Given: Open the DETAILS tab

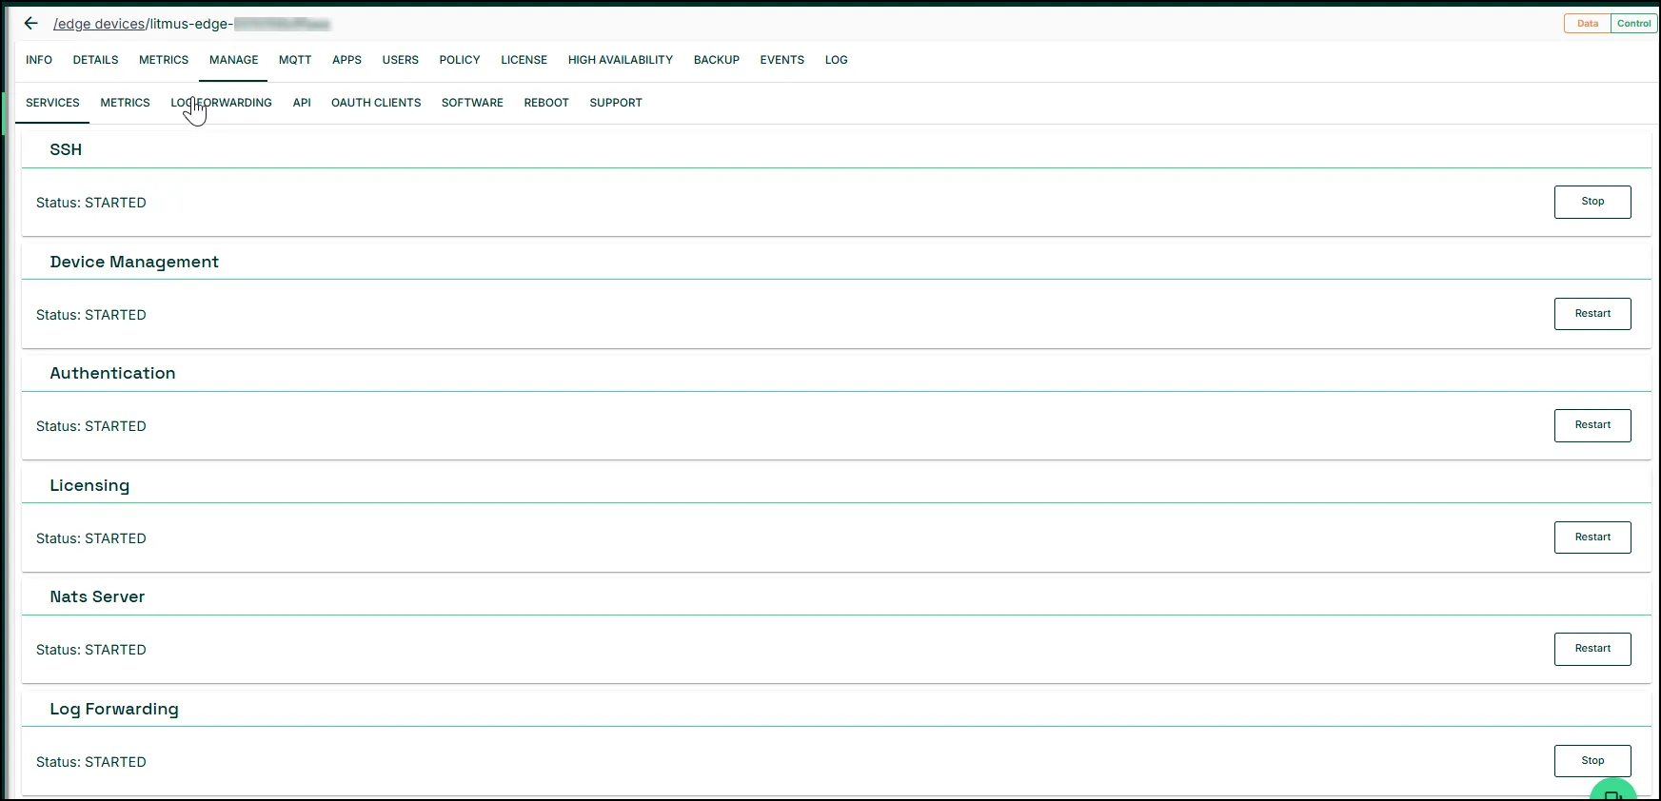Looking at the screenshot, I should point(96,60).
